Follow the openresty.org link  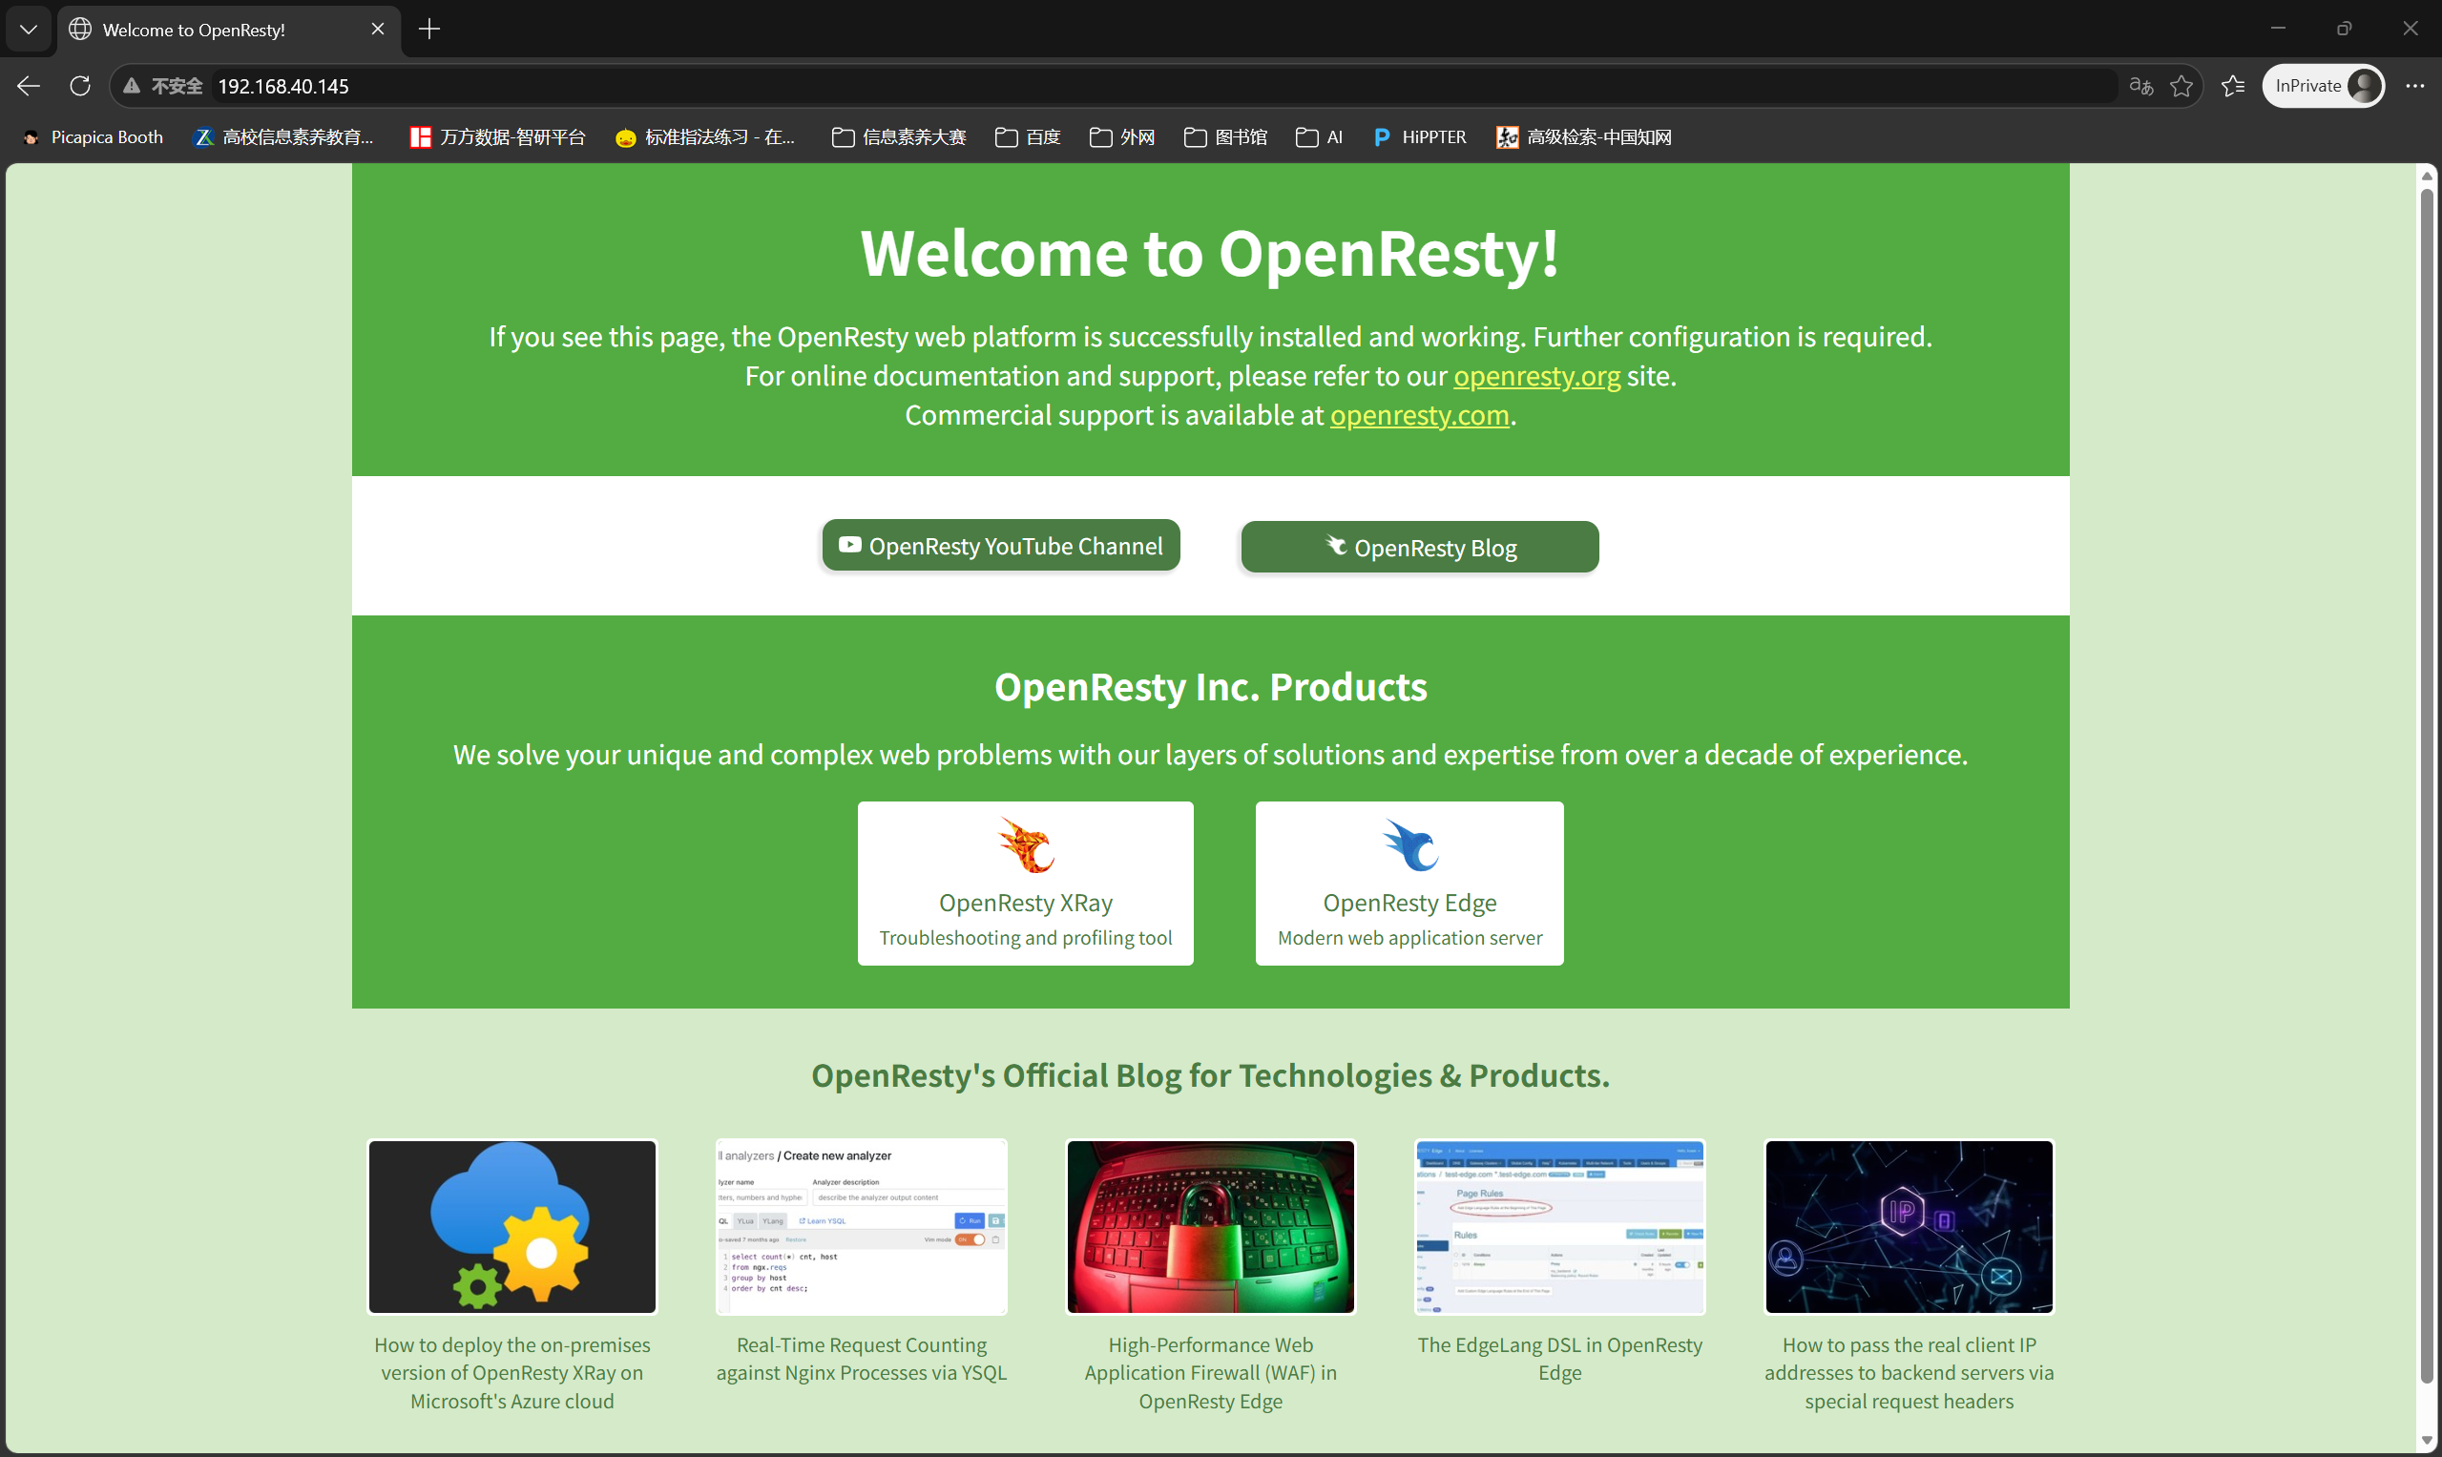(1536, 376)
